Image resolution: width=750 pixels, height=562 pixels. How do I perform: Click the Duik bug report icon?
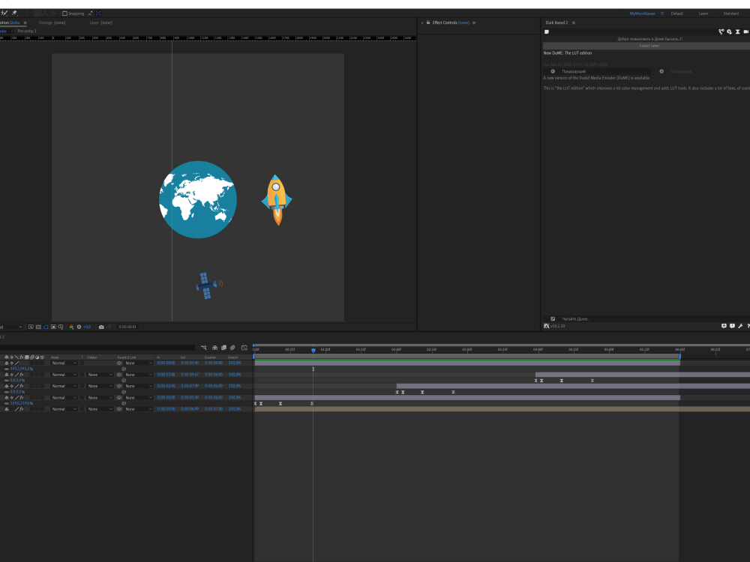click(732, 326)
